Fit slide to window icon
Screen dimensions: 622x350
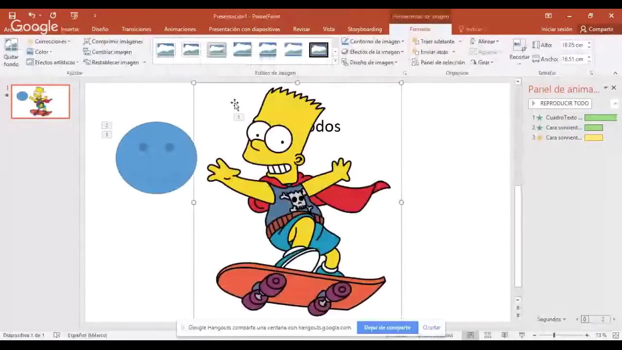coord(616,335)
